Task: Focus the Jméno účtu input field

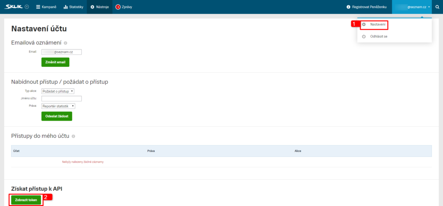Action: point(61,99)
